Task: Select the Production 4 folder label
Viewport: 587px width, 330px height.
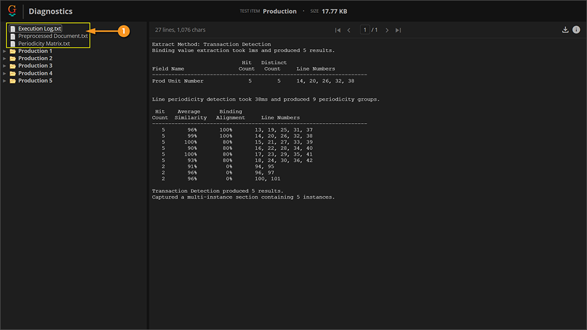Action: (35, 73)
